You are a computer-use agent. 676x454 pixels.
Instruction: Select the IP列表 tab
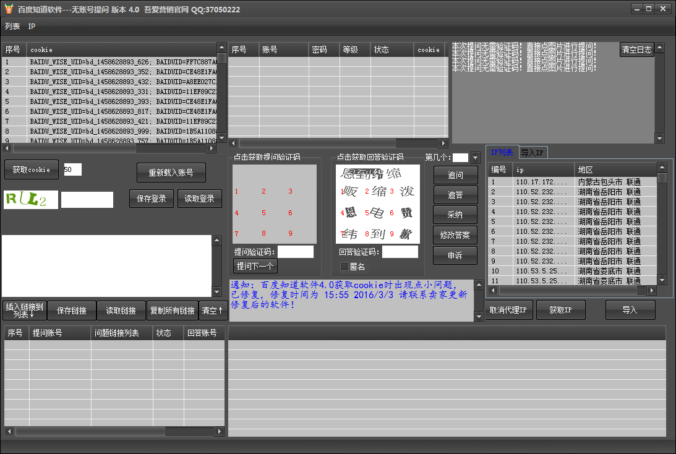click(x=502, y=153)
